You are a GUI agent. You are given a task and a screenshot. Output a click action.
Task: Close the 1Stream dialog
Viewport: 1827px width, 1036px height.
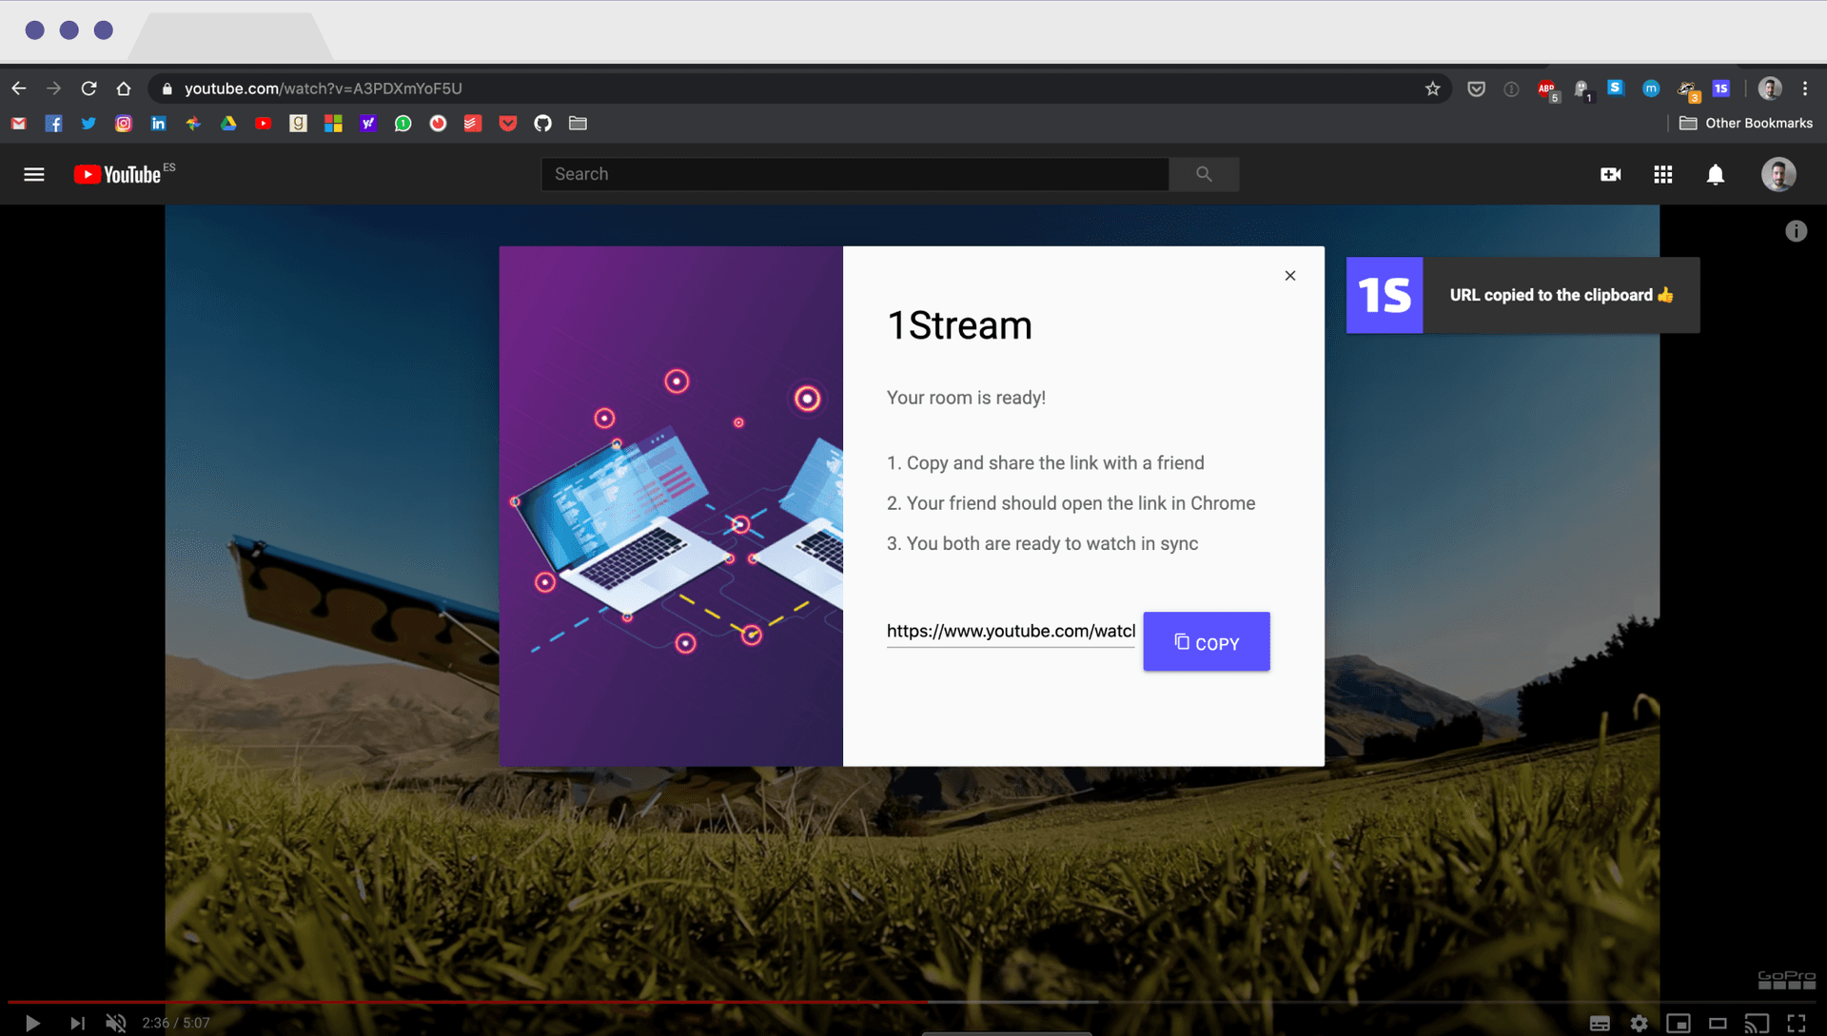coord(1289,276)
